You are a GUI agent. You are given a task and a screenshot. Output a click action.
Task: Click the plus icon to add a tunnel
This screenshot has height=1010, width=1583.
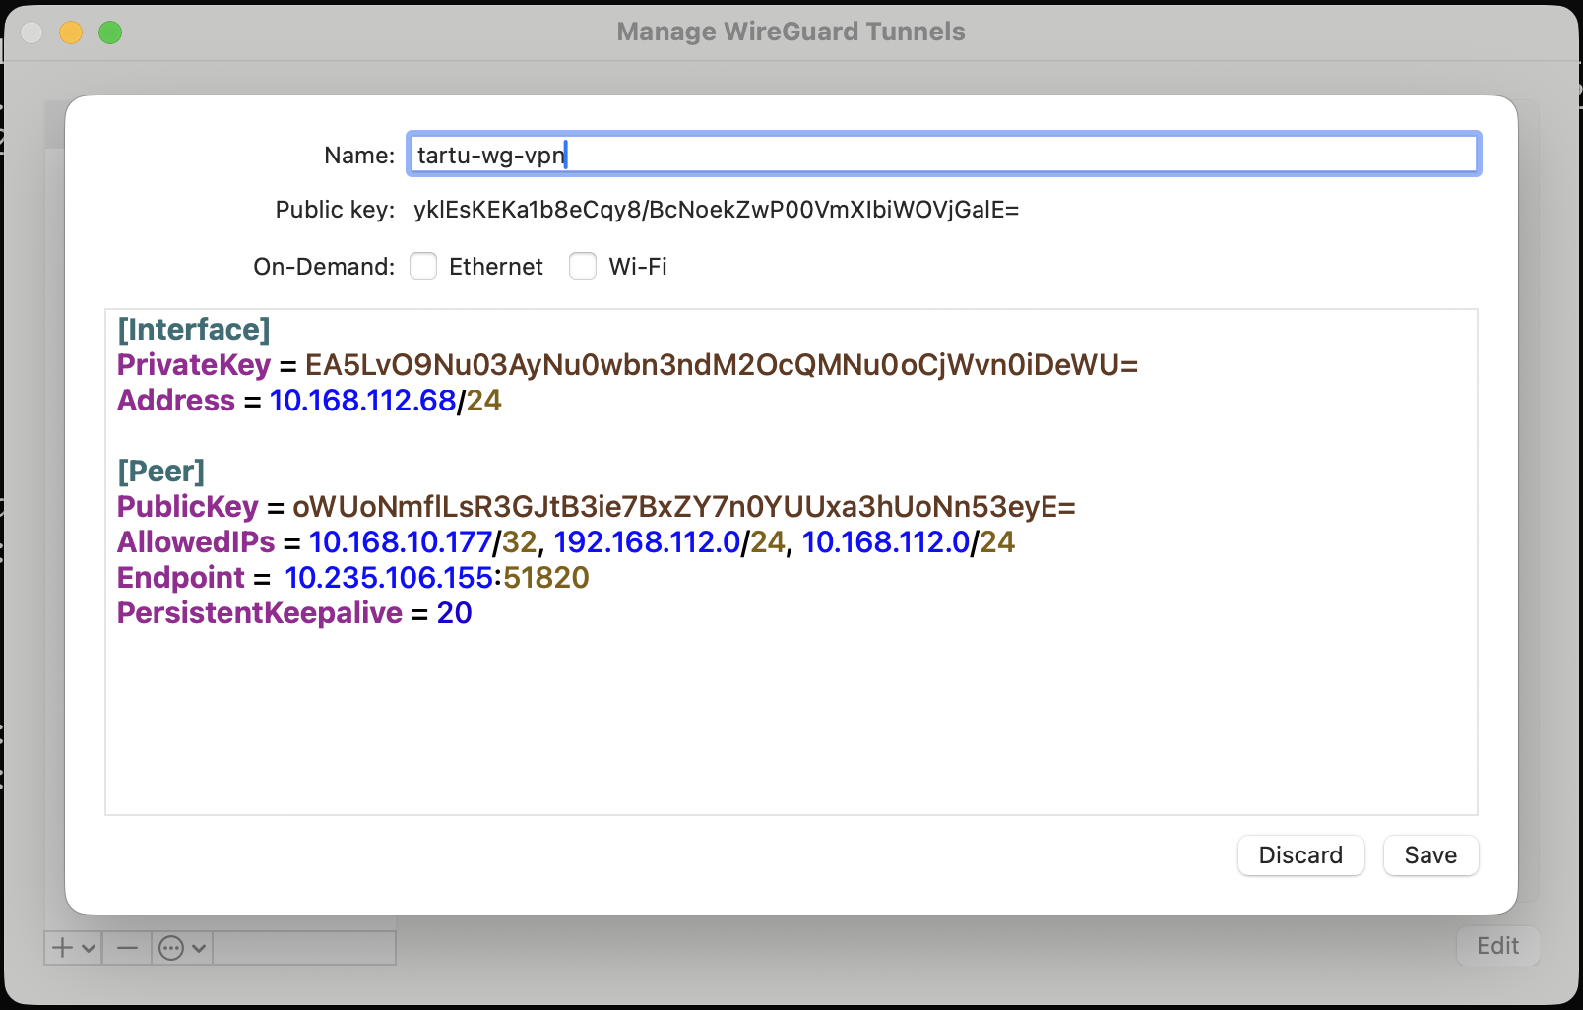pos(63,948)
